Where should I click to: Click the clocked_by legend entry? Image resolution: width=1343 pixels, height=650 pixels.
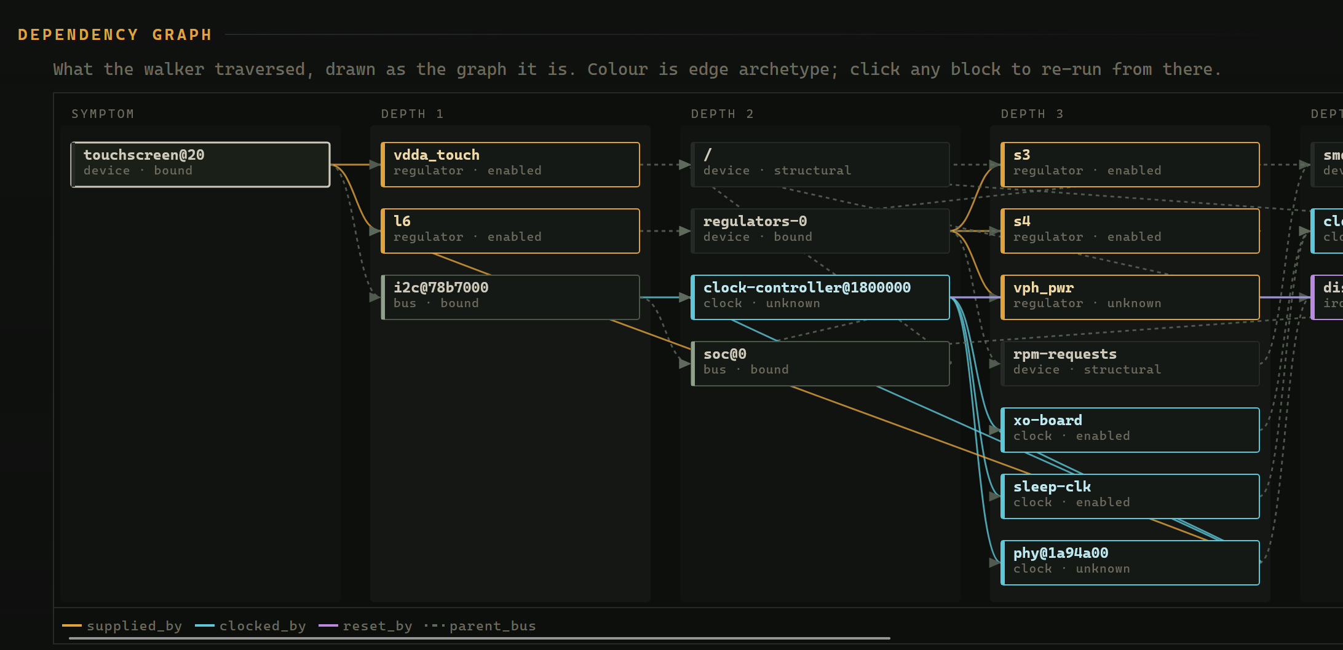pyautogui.click(x=250, y=626)
